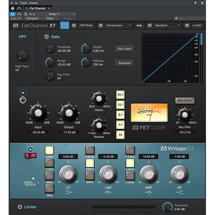
Task: Select the 20:1 ratio button
Action: (120, 95)
